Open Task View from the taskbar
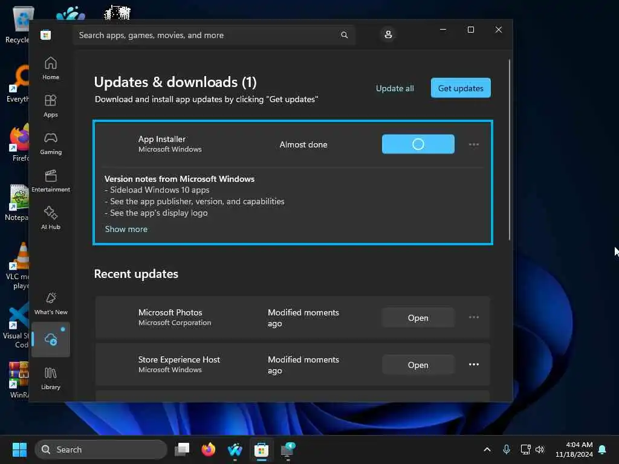This screenshot has width=619, height=464. [x=182, y=449]
